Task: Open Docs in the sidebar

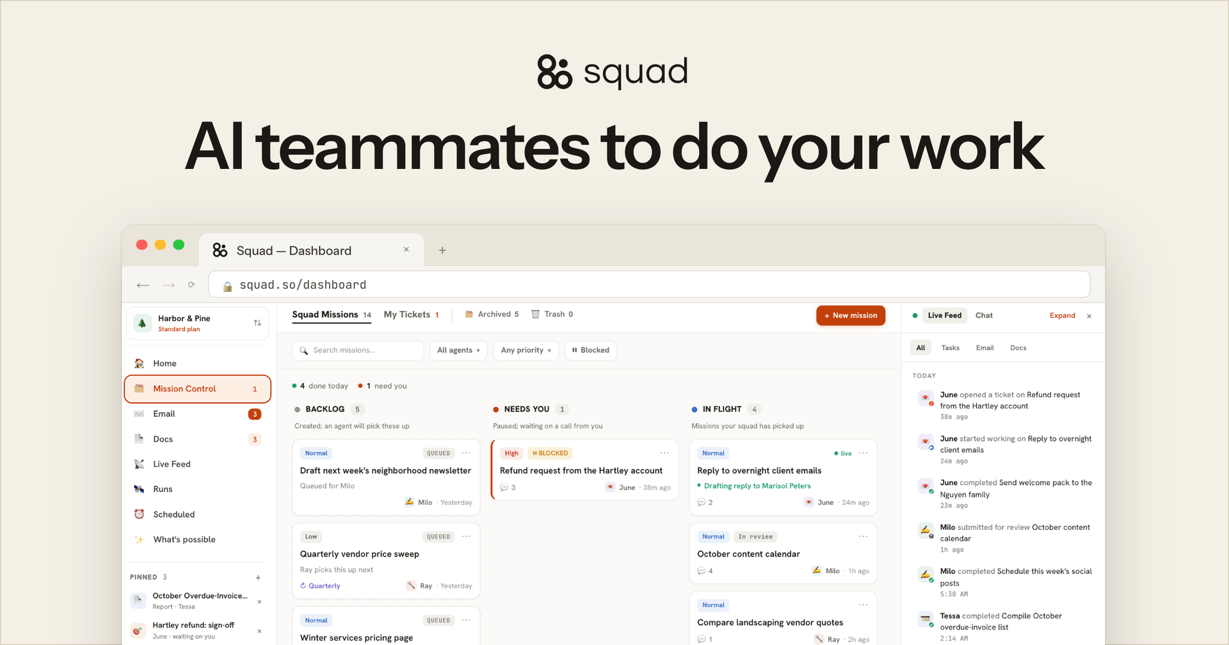Action: [197, 439]
